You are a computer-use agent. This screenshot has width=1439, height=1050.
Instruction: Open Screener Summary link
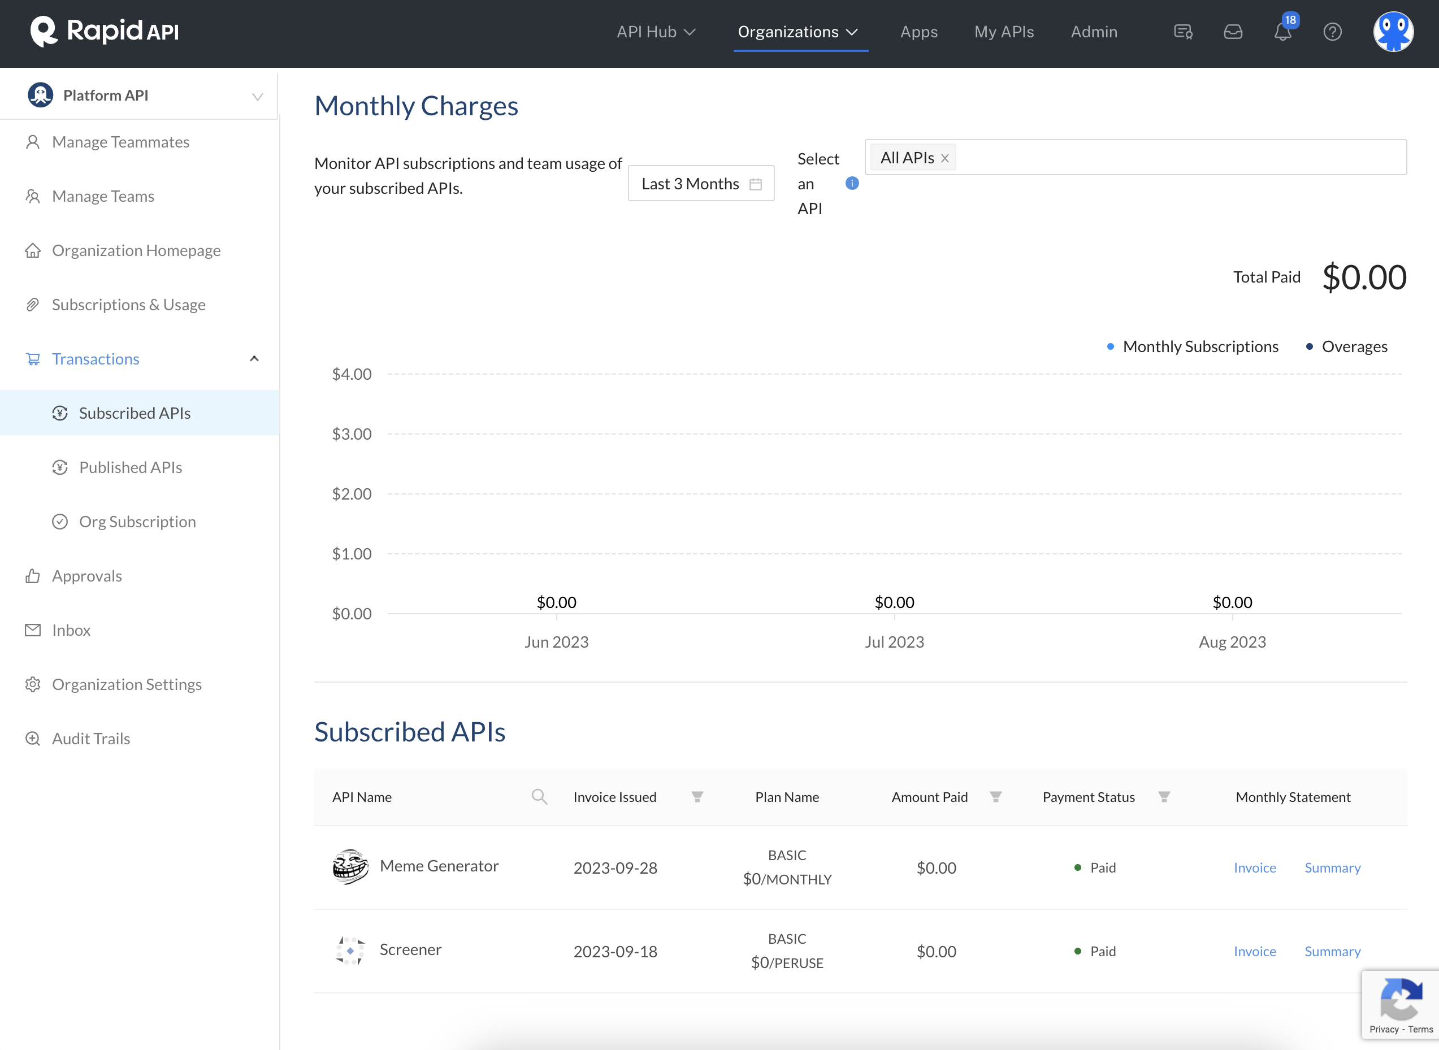coord(1332,952)
